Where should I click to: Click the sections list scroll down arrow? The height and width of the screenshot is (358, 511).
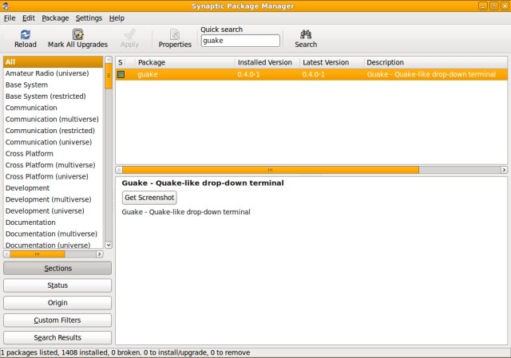(x=109, y=245)
